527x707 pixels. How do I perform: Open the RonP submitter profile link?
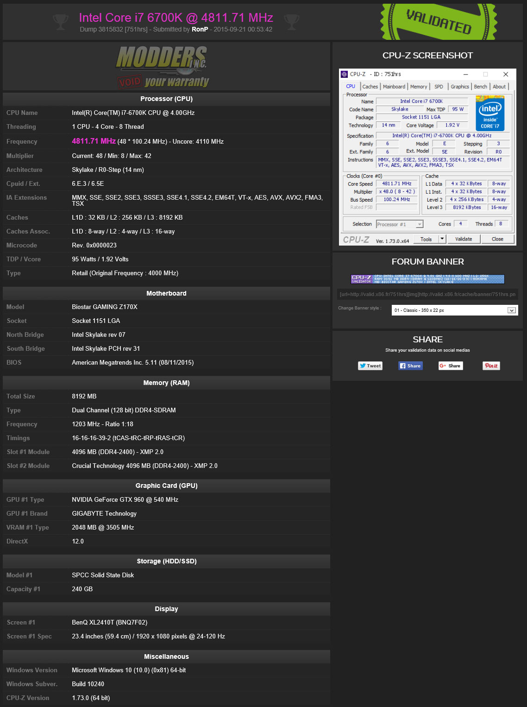pyautogui.click(x=200, y=29)
